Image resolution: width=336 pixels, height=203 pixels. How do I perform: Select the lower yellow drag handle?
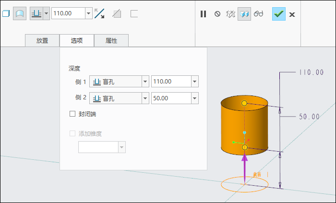click(244, 147)
